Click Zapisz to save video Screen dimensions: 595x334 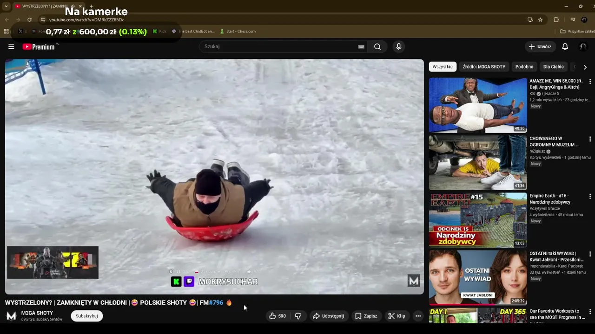pos(366,316)
